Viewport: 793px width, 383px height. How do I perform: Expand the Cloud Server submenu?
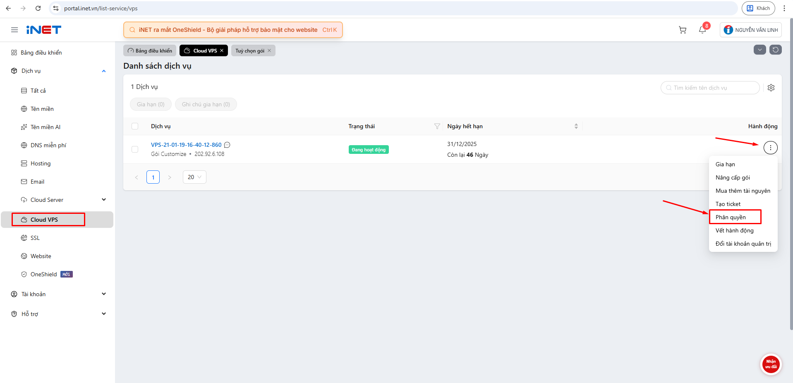(104, 200)
